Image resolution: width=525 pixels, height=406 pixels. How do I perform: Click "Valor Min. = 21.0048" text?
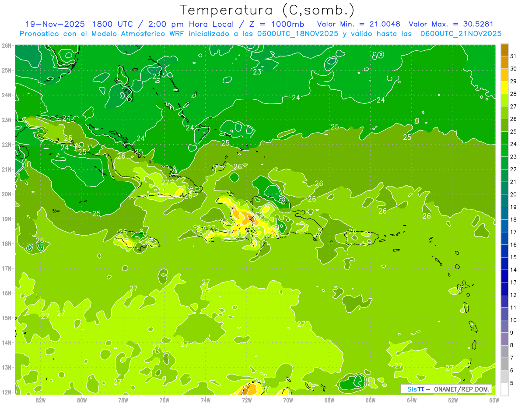tap(359, 24)
